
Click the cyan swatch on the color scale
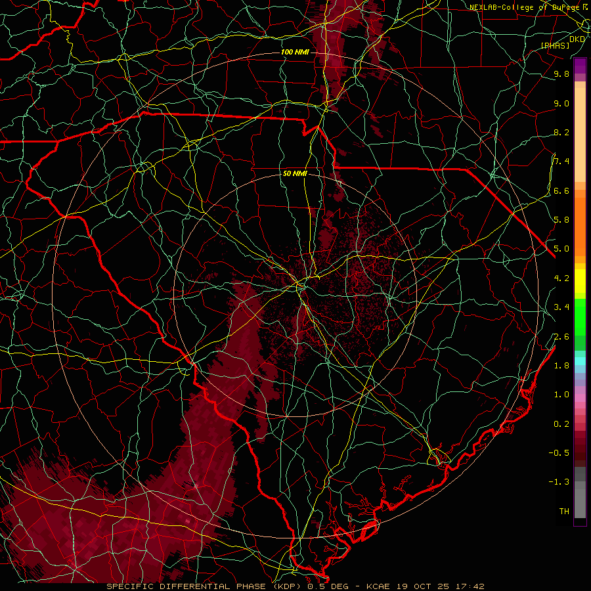pos(580,361)
